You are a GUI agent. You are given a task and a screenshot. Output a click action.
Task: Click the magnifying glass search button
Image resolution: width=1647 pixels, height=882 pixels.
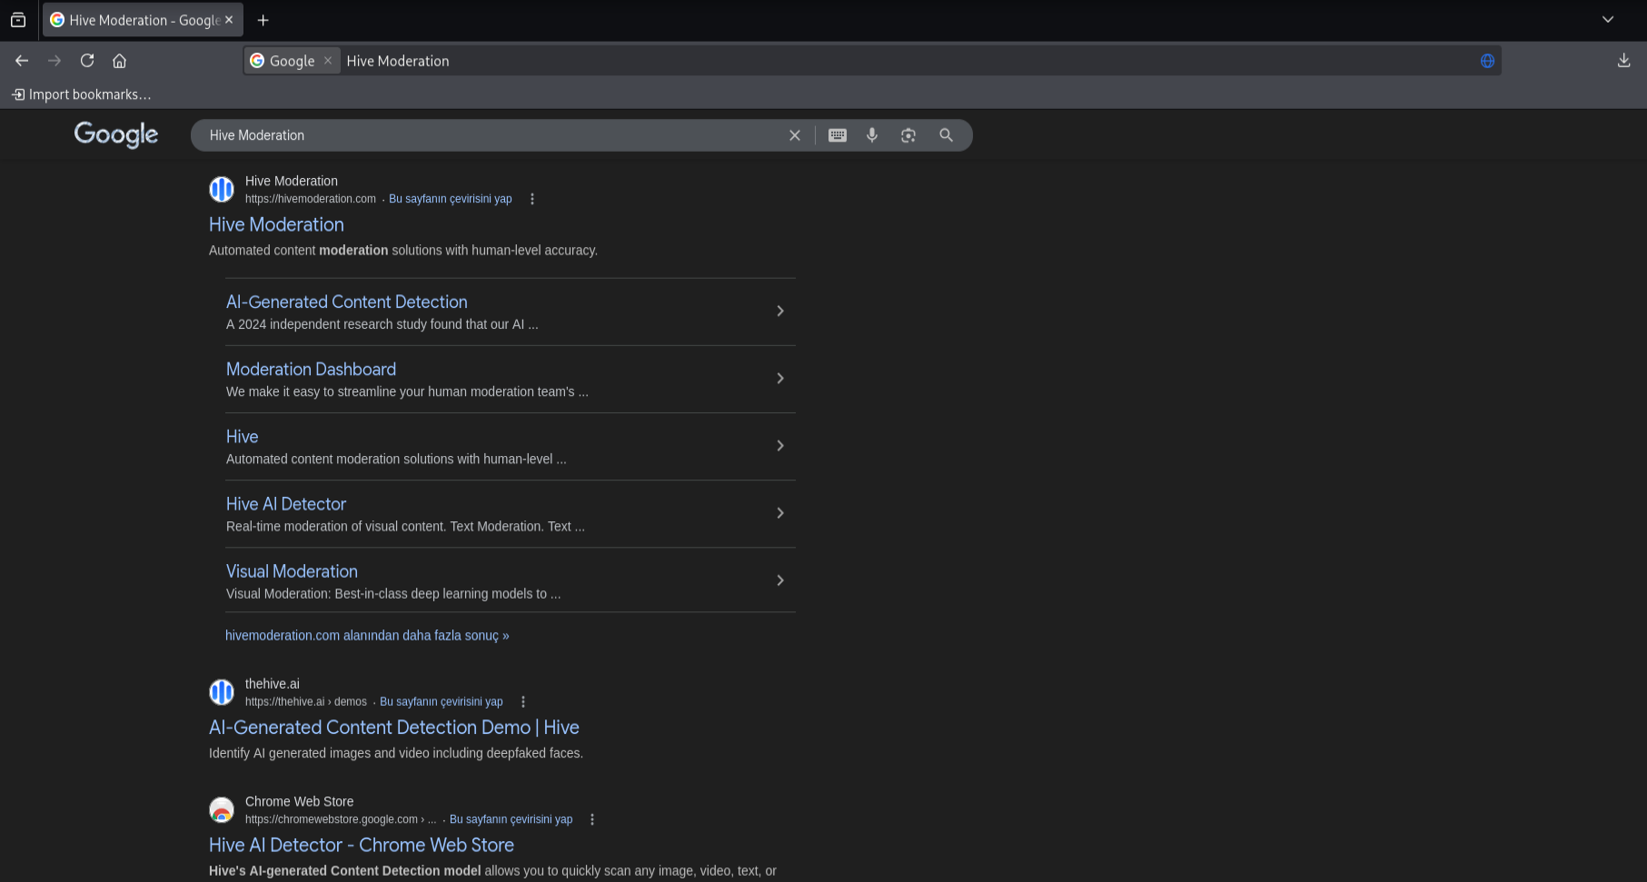[946, 135]
